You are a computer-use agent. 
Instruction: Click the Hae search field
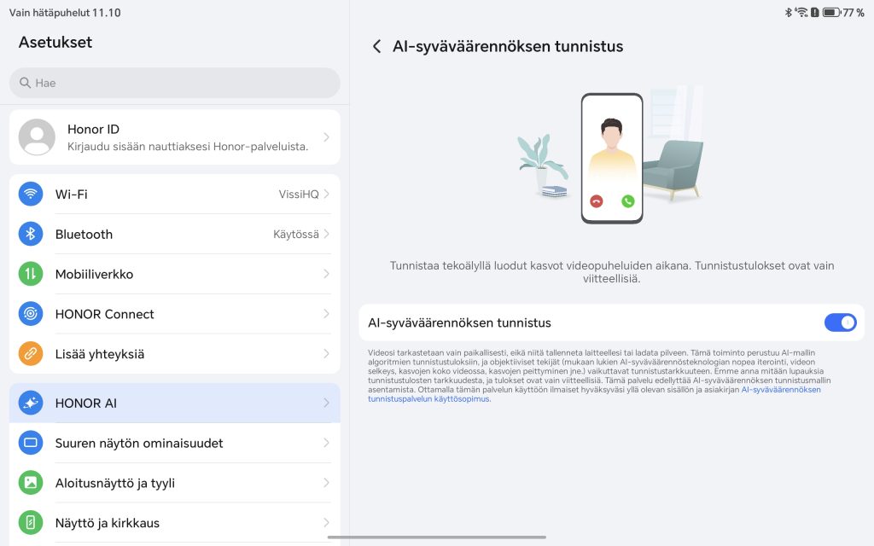[x=175, y=83]
